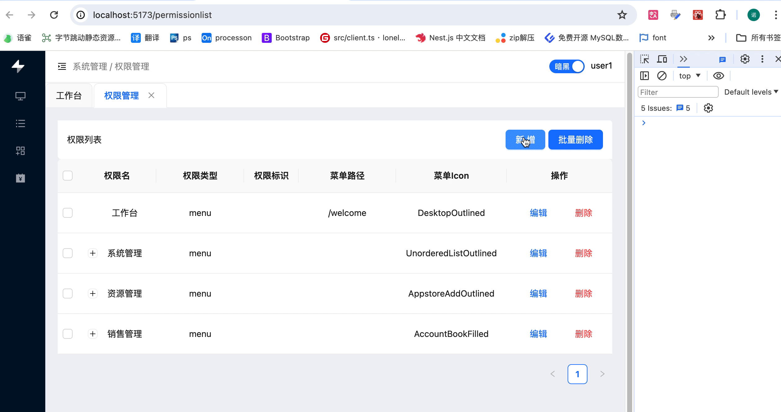Click the appstore grid sidebar icon
The width and height of the screenshot is (781, 412).
pyautogui.click(x=20, y=151)
